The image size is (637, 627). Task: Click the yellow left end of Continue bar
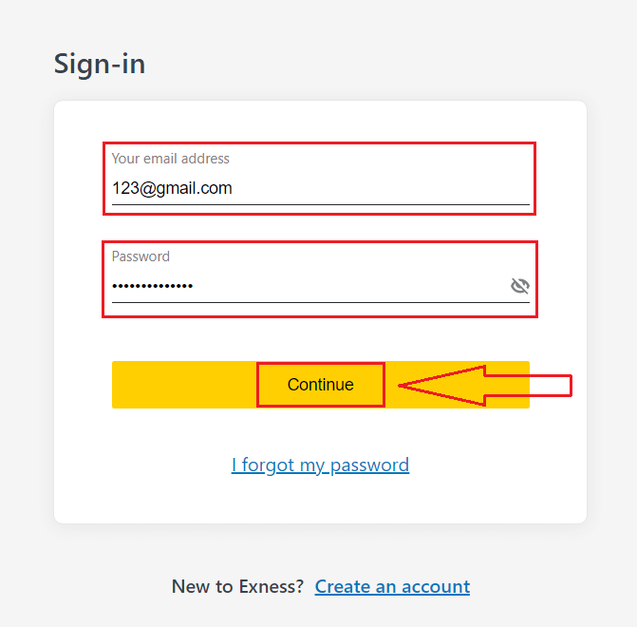tap(180, 385)
